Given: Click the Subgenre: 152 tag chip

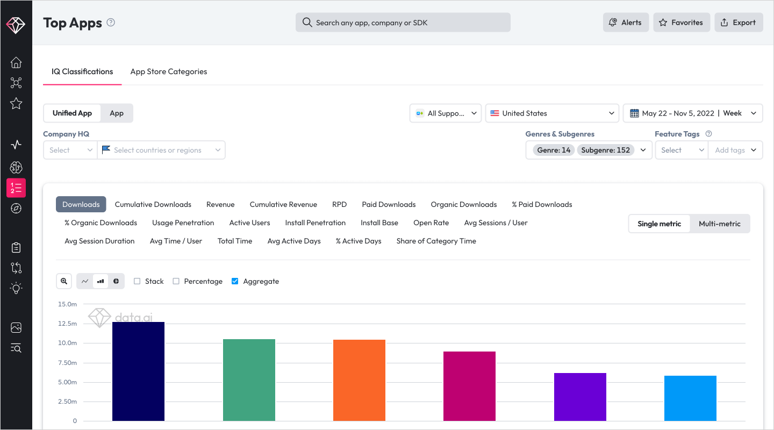Looking at the screenshot, I should tap(606, 150).
